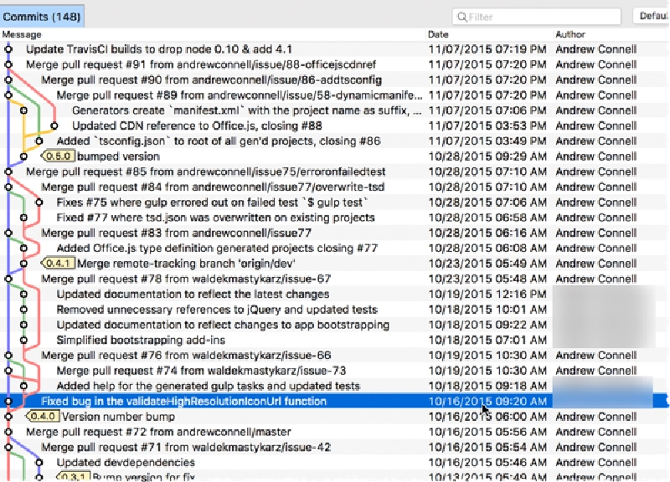Image resolution: width=670 pixels, height=482 pixels.
Task: Select 'Merge remote-tracking branch origin/dev' commit
Action: (x=186, y=264)
